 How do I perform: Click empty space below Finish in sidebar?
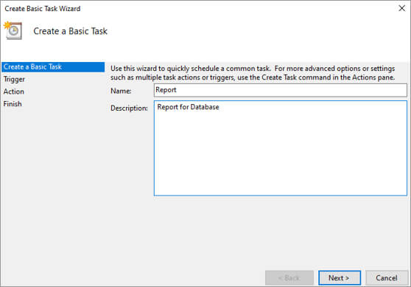pyautogui.click(x=52, y=184)
